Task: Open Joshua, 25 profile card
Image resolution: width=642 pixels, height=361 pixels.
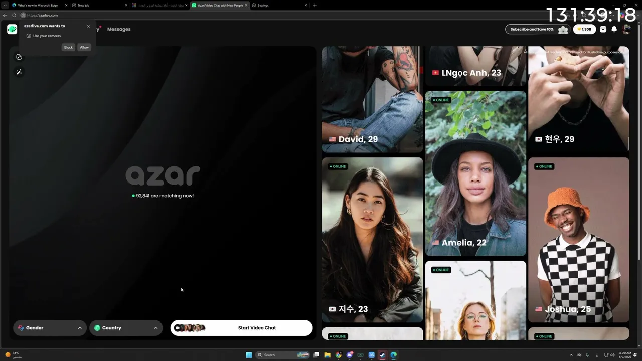Action: [x=578, y=240]
